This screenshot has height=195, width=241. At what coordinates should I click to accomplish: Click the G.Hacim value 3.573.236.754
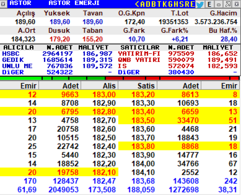click(x=216, y=22)
